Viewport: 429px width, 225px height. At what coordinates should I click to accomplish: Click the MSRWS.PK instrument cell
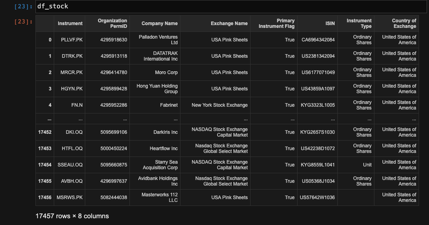(69, 198)
